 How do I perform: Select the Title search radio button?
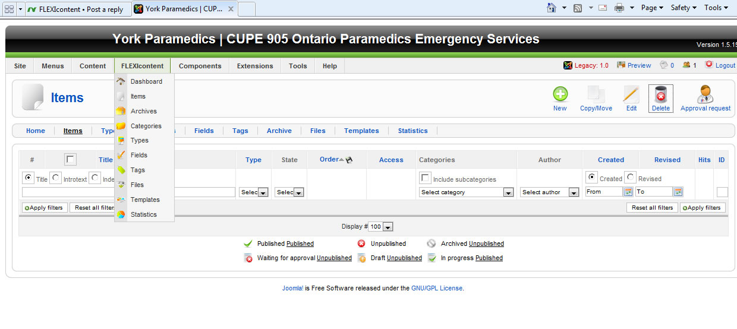pyautogui.click(x=28, y=178)
